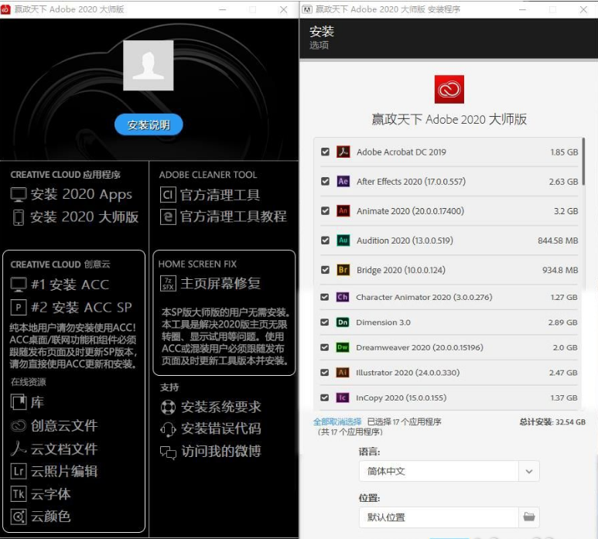
Task: Click the 934.8 MB size value
Action: click(560, 270)
